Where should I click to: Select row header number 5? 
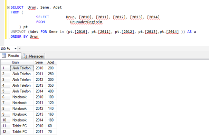point(6,91)
